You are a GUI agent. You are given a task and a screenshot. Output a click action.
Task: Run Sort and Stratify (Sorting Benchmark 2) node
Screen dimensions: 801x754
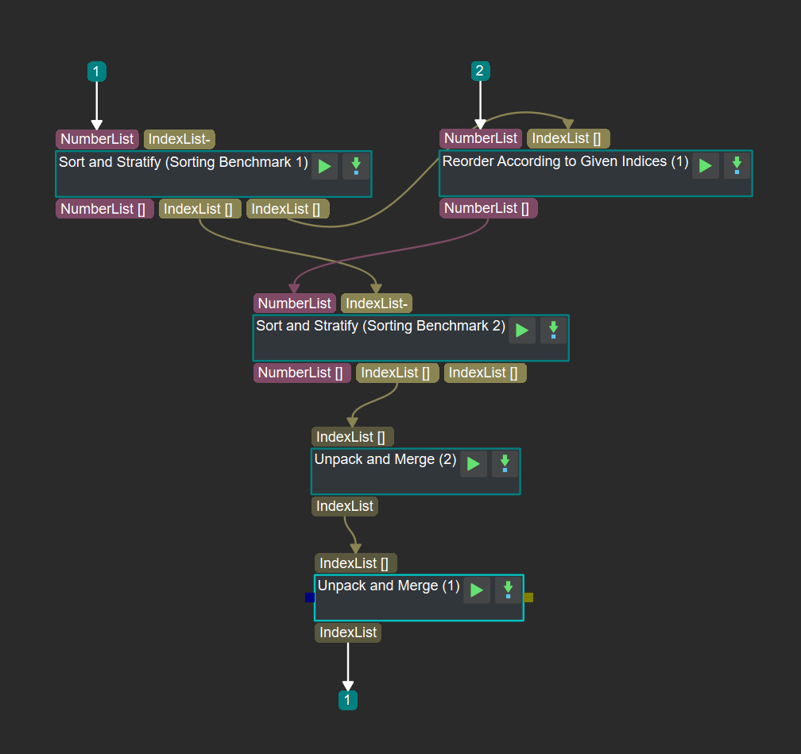(522, 331)
